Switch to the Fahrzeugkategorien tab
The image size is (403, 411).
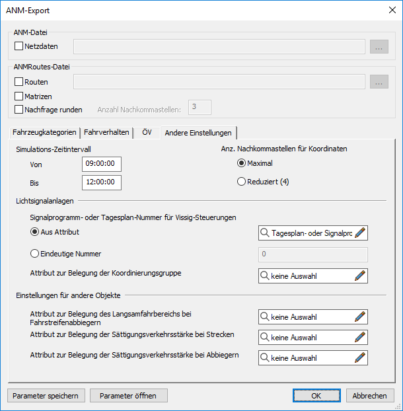click(45, 132)
